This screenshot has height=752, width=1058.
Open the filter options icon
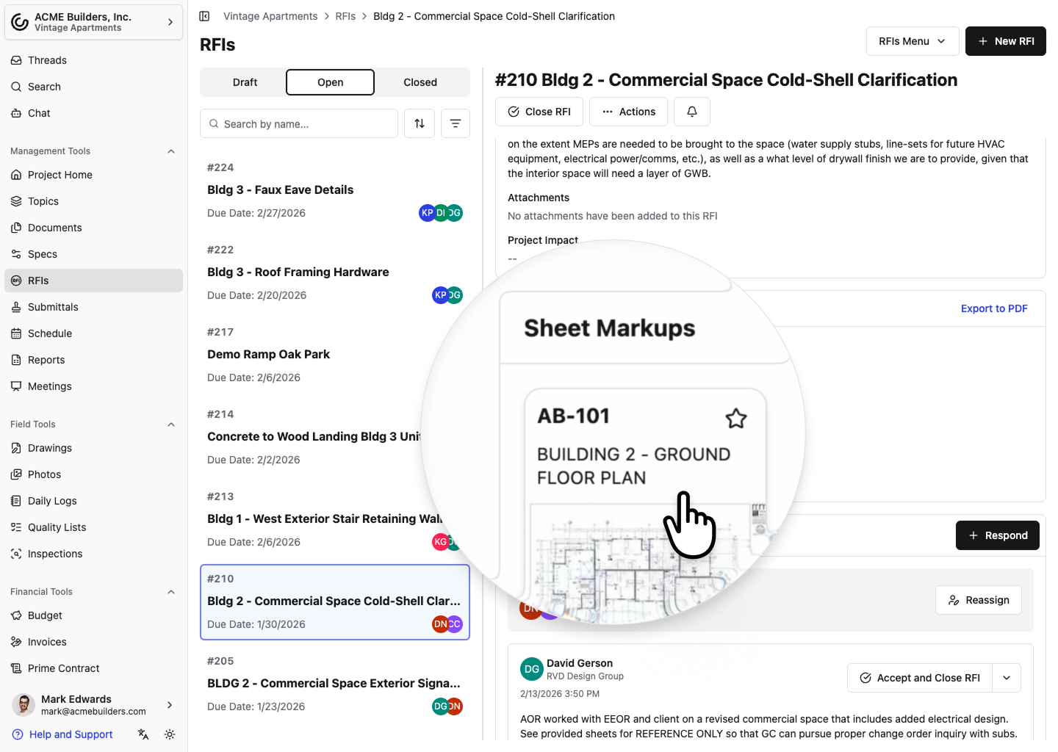pyautogui.click(x=456, y=123)
